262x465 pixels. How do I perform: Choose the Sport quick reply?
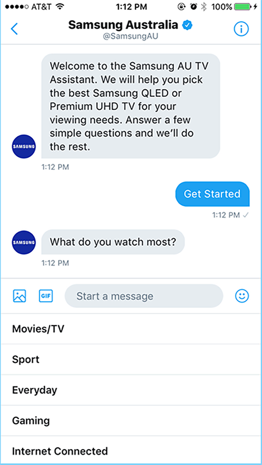pyautogui.click(x=131, y=359)
